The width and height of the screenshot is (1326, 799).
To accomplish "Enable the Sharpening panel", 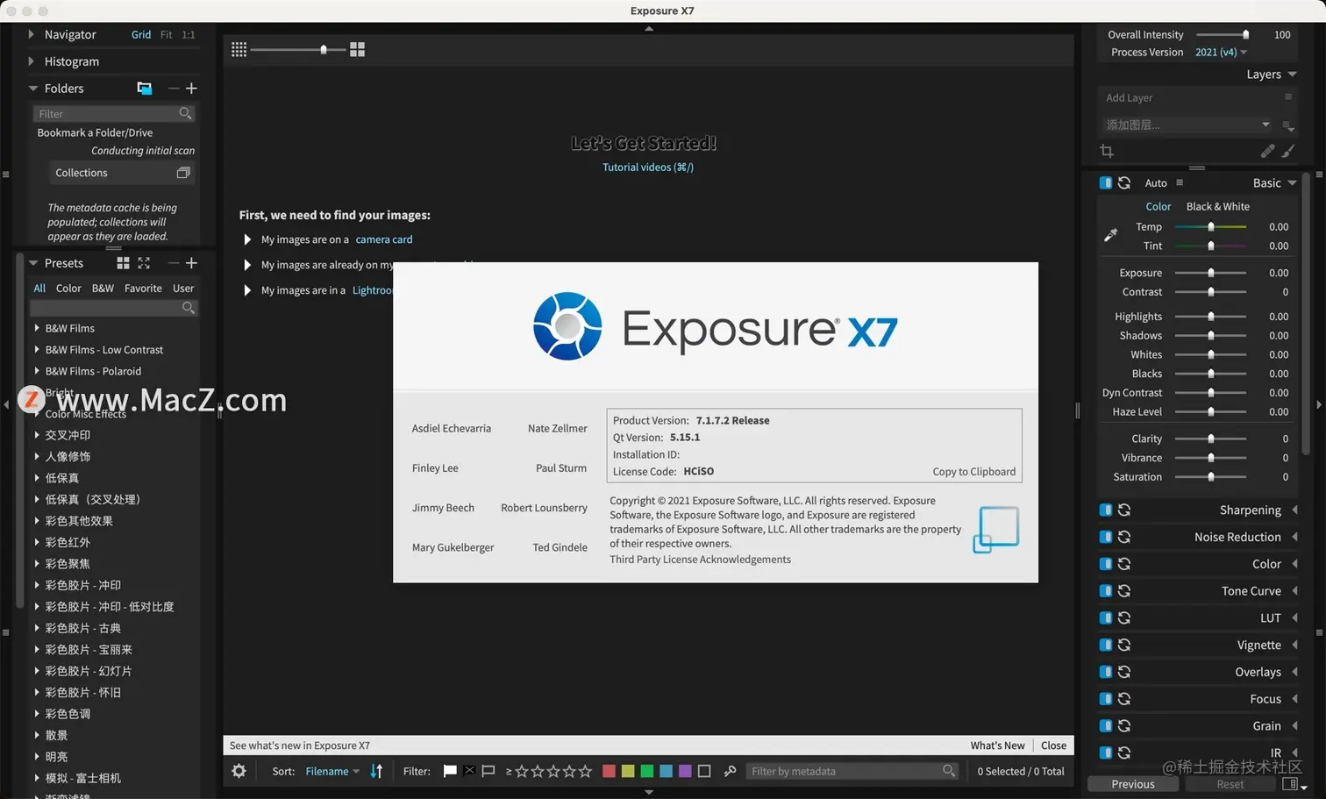I will [1104, 510].
